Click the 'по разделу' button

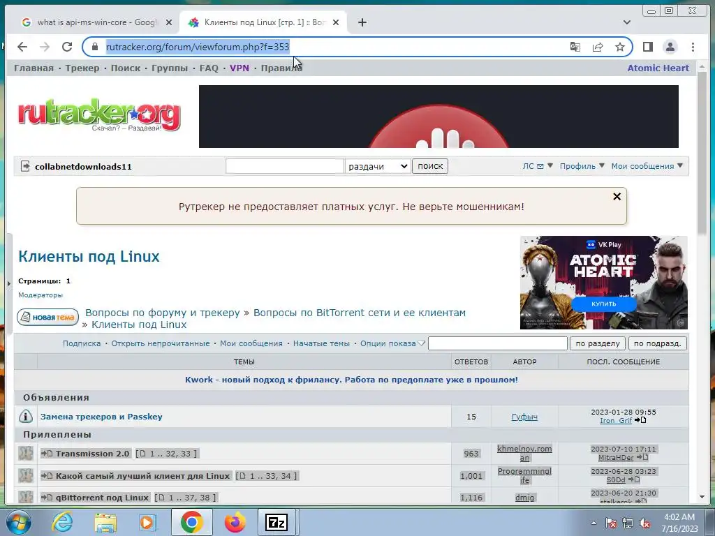(x=598, y=343)
